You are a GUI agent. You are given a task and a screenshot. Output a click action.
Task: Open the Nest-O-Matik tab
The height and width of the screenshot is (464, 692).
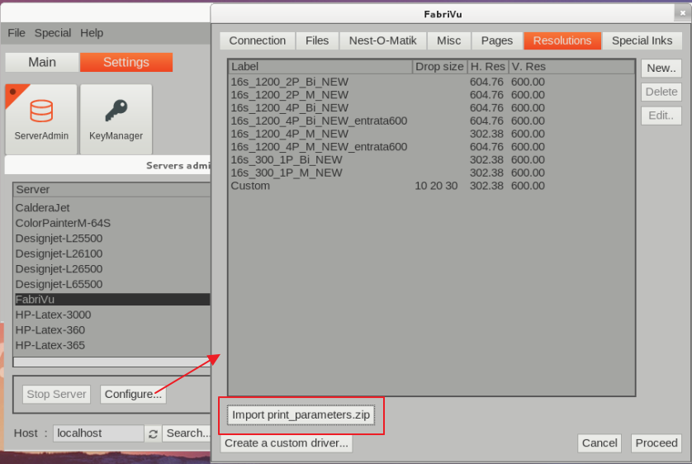[x=383, y=40]
